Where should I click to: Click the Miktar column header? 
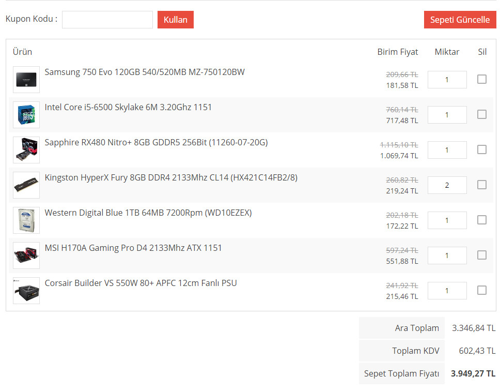447,52
